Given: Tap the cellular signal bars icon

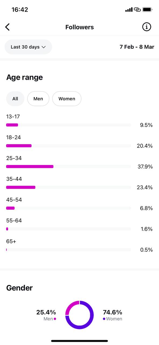Looking at the screenshot, I should coord(129,10).
